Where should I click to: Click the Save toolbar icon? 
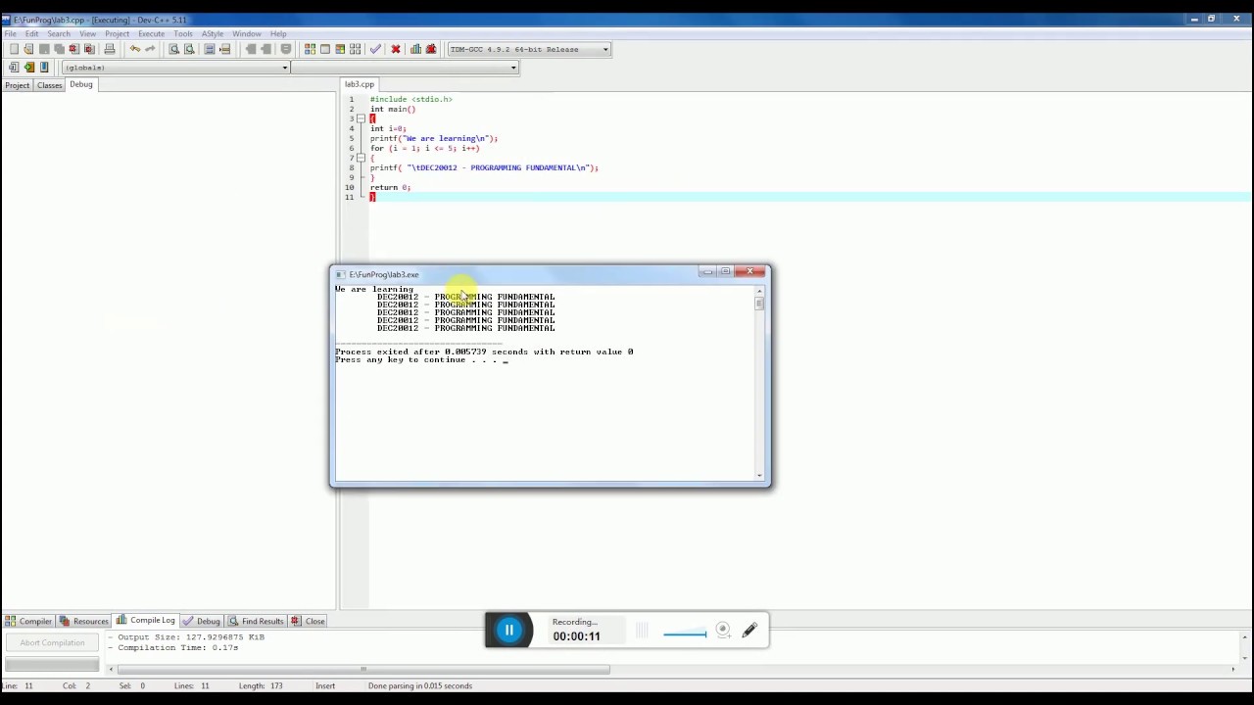tap(44, 49)
